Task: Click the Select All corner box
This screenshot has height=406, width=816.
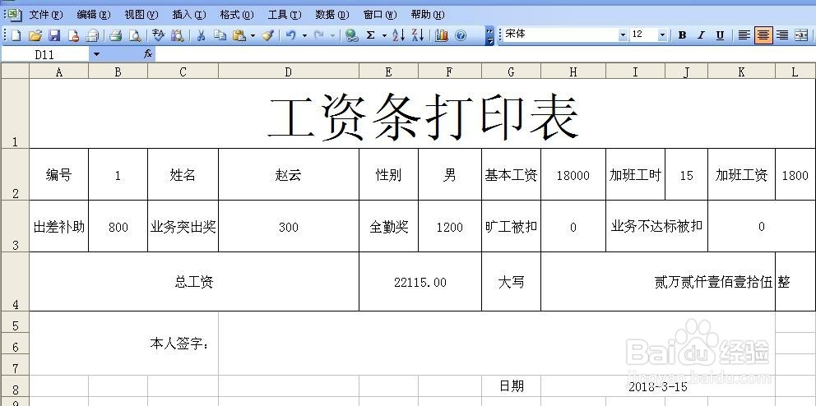Action: pos(15,72)
